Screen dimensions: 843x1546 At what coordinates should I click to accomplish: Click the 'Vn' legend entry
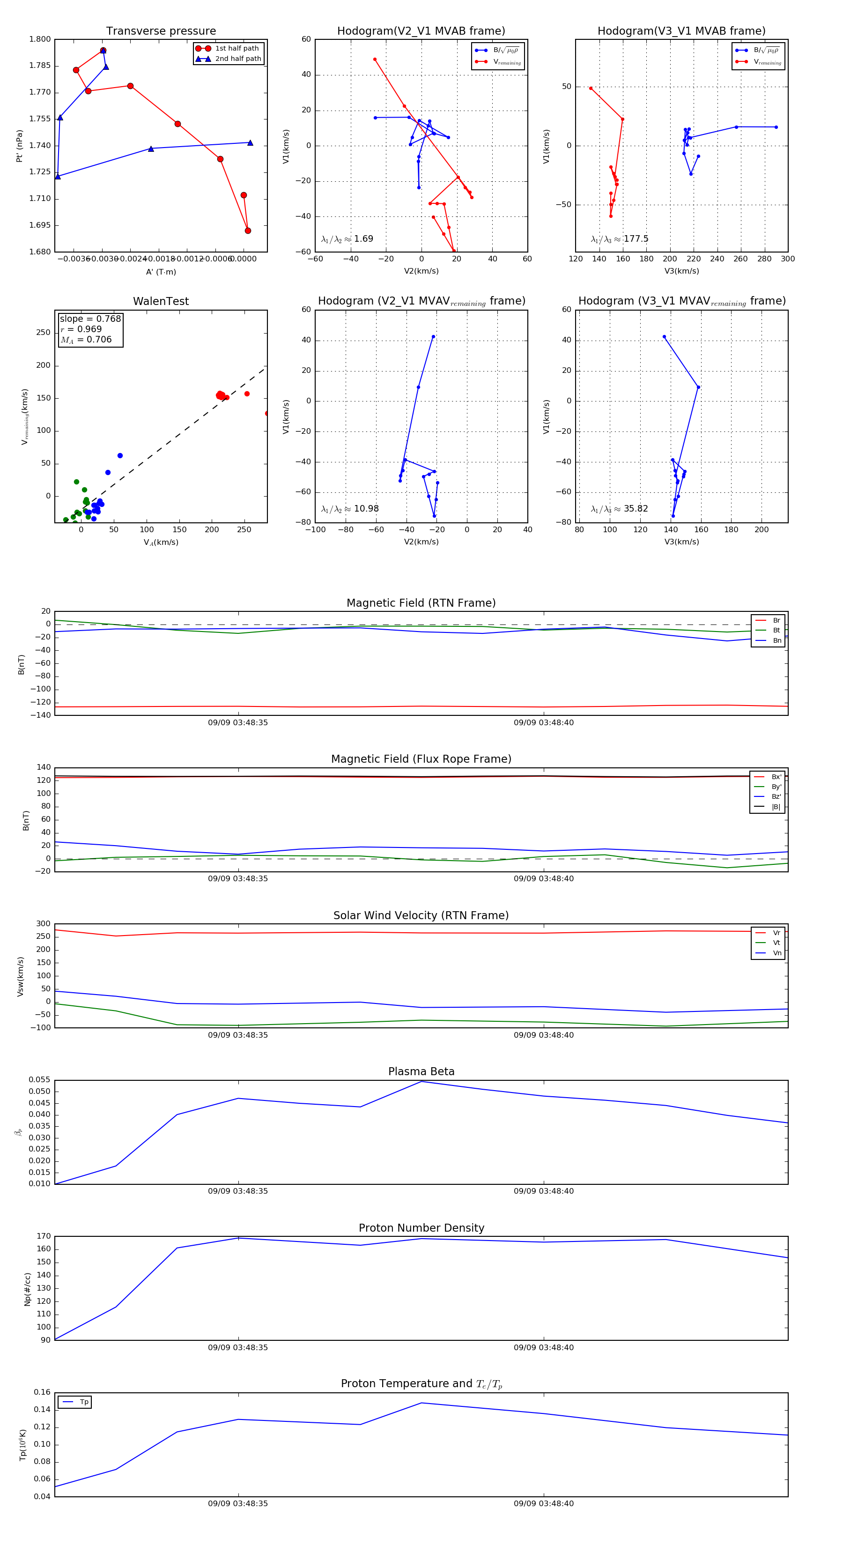pyautogui.click(x=768, y=953)
